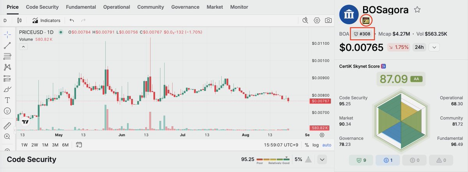
Task: Set chart range to 6M
Action: pos(65,145)
